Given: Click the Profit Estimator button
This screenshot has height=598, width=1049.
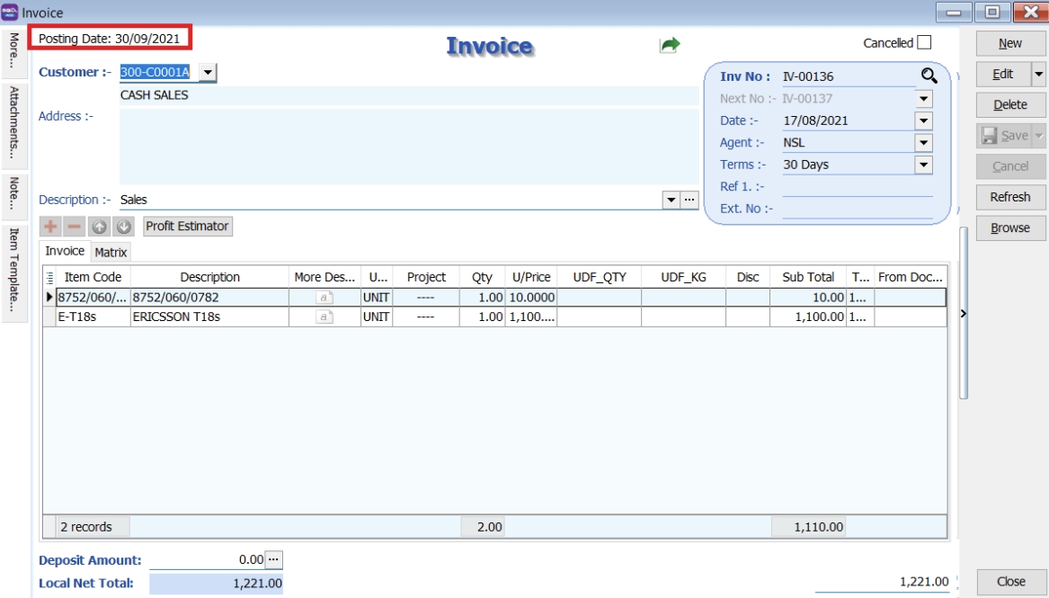Looking at the screenshot, I should pos(187,227).
